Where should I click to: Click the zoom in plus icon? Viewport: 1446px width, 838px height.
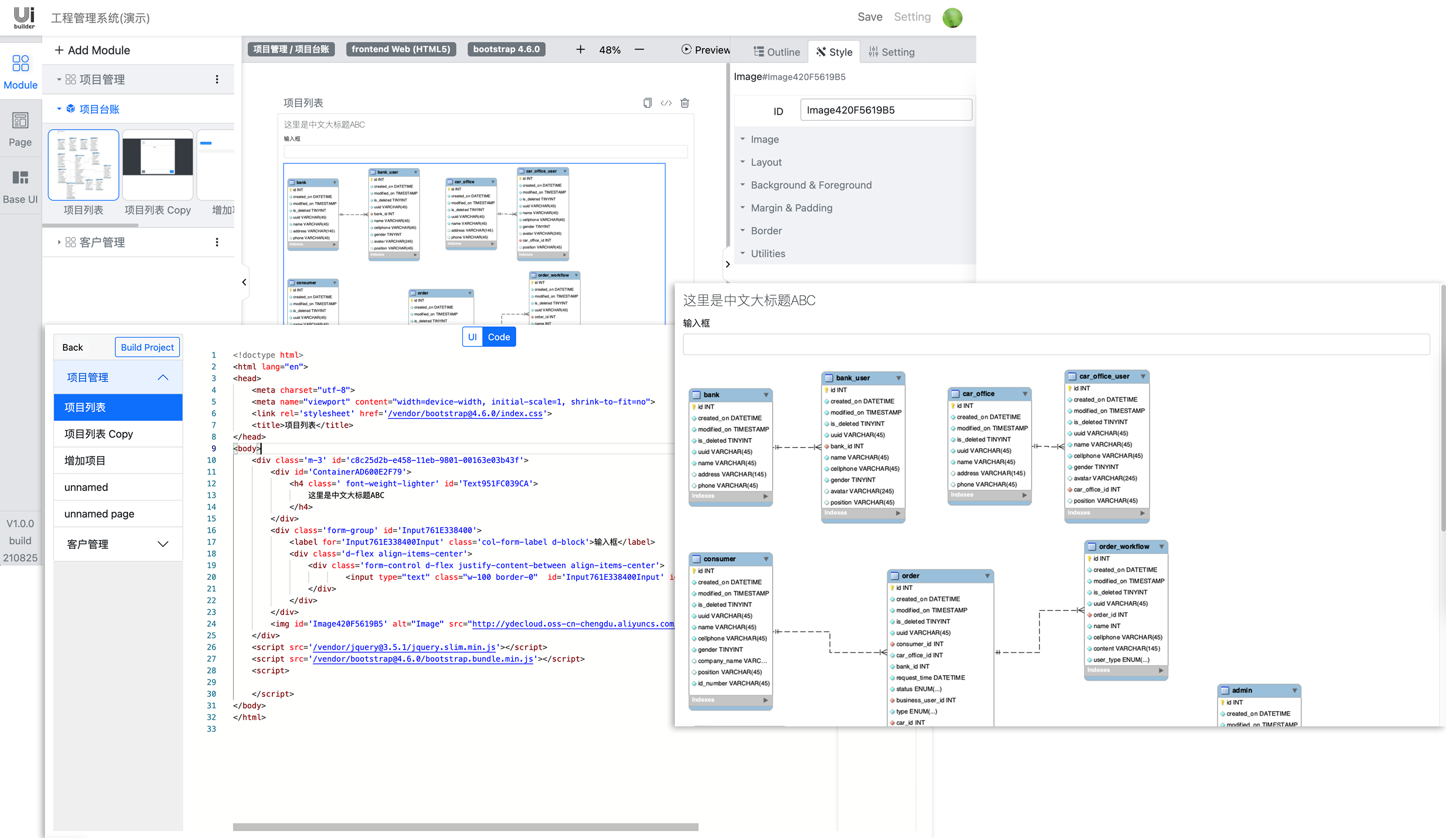(x=580, y=49)
